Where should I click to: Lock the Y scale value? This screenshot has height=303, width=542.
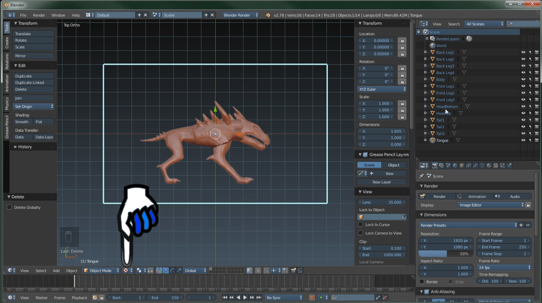(x=402, y=110)
